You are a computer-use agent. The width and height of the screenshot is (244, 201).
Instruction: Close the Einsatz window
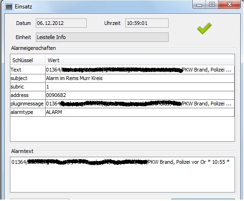pos(229,5)
